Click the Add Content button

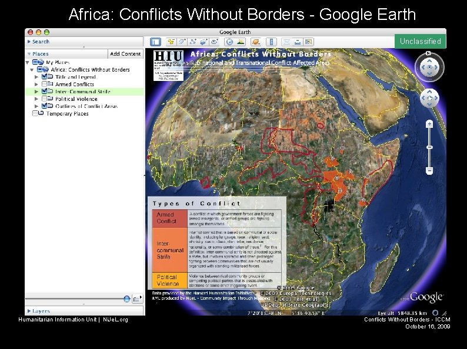click(125, 54)
